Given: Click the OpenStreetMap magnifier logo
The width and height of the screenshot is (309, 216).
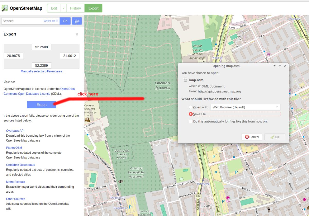Looking at the screenshot, I should point(5,8).
